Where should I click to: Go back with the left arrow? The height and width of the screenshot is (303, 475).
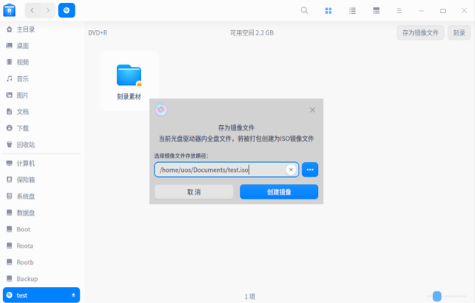(32, 11)
